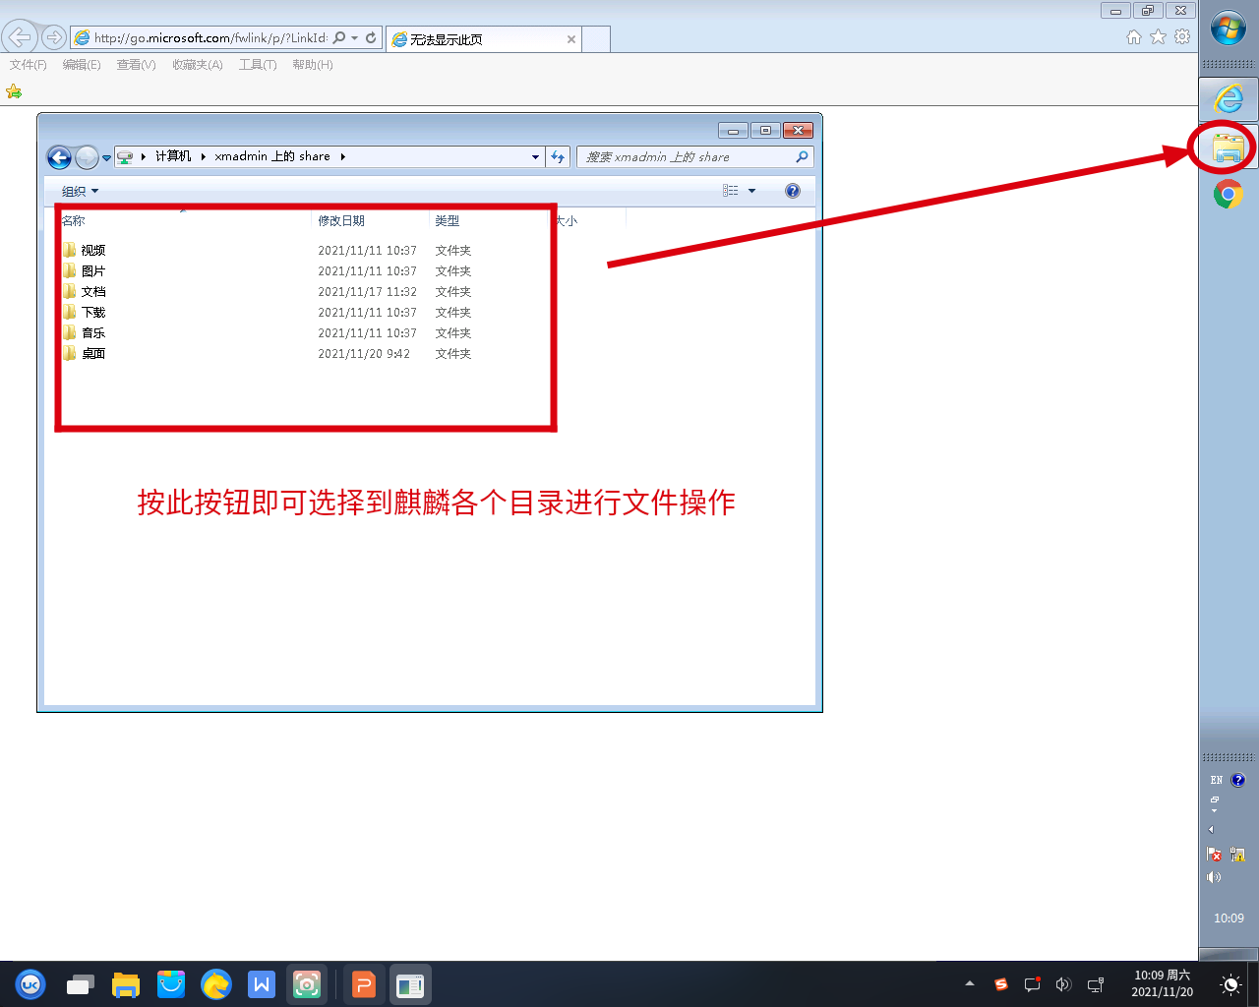Refresh the page with the reload icon
The height and width of the screenshot is (1007, 1259).
371,38
